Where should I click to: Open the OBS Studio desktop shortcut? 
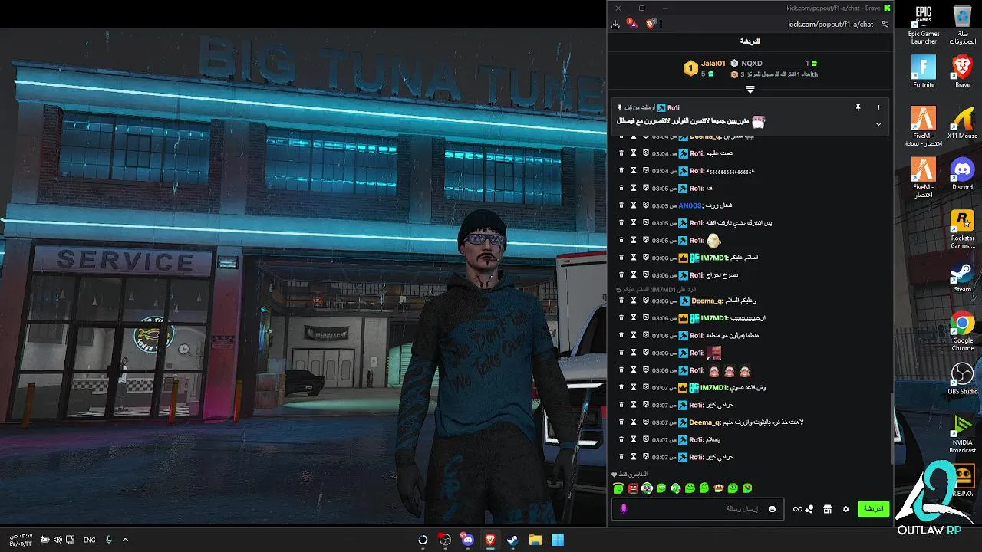click(962, 379)
